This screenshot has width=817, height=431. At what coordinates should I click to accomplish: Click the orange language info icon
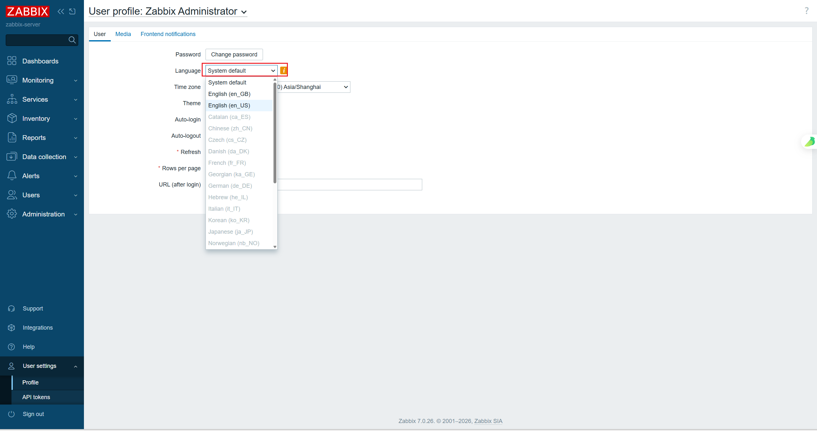coord(283,70)
